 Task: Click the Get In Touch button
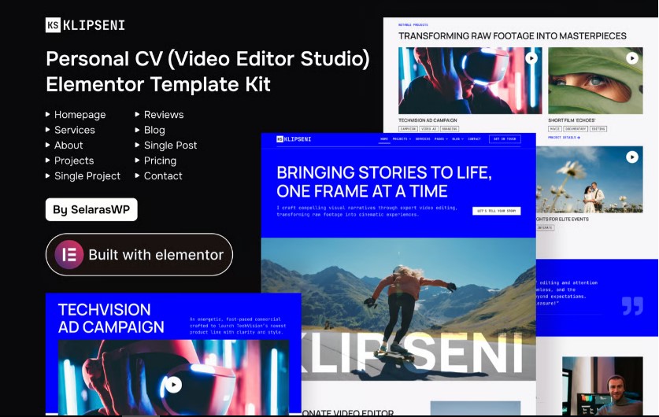pyautogui.click(x=505, y=139)
